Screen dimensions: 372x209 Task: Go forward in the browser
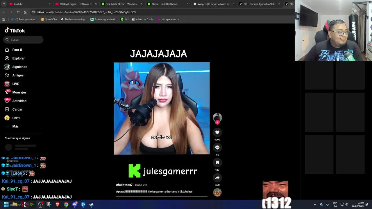(x=11, y=12)
